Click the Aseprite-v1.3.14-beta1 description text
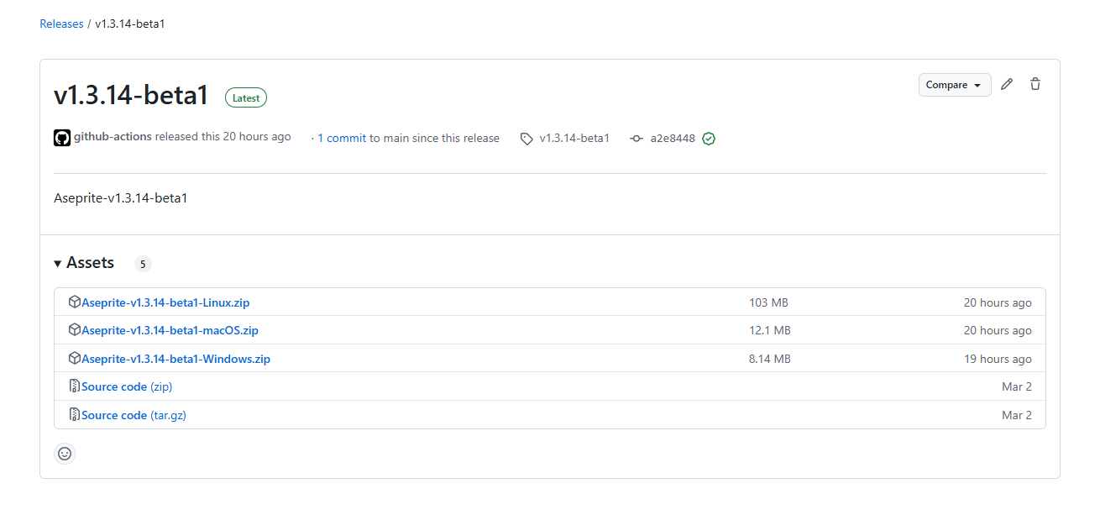The height and width of the screenshot is (515, 1100). pos(120,198)
